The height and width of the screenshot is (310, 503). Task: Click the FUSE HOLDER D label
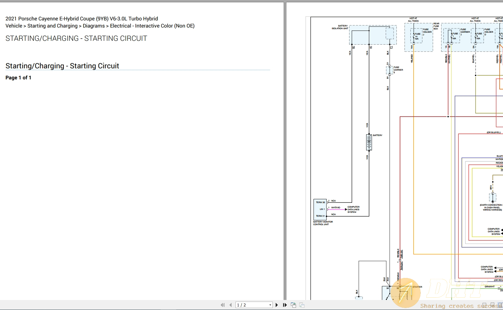[x=489, y=32]
